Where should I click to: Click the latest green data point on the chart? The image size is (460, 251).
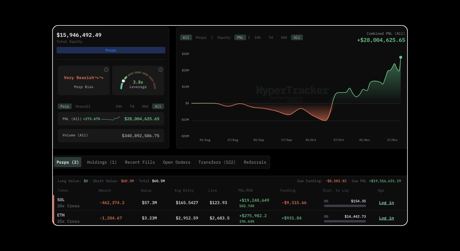401,57
